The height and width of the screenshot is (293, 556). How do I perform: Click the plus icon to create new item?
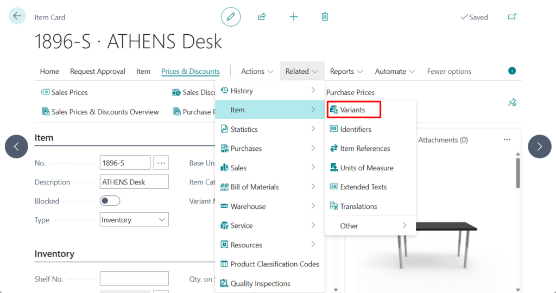coord(294,17)
